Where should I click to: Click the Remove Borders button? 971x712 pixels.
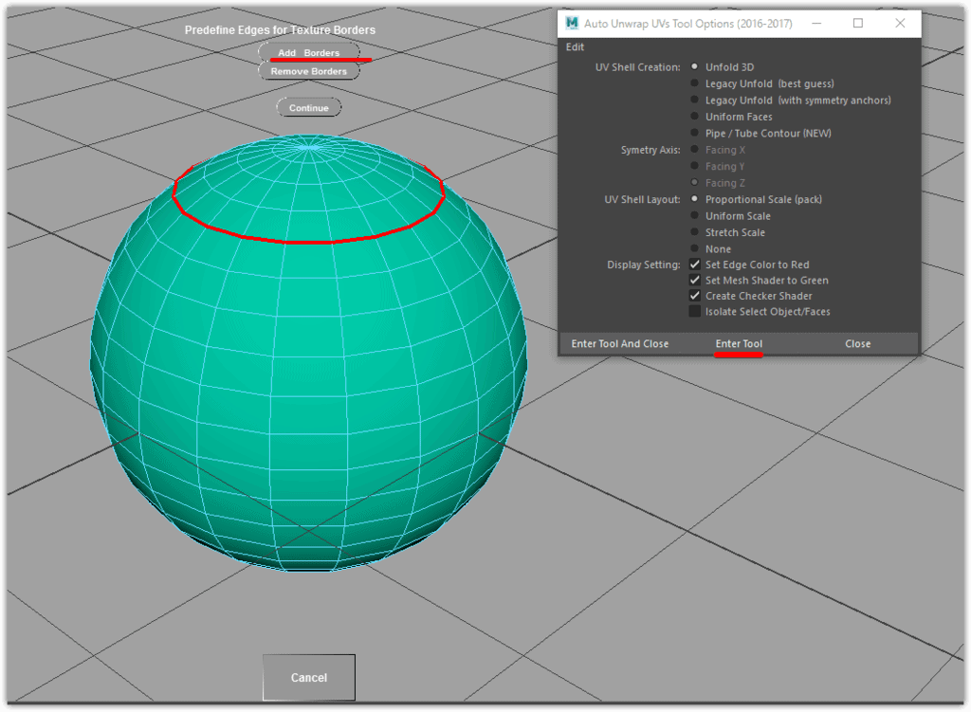tap(309, 71)
